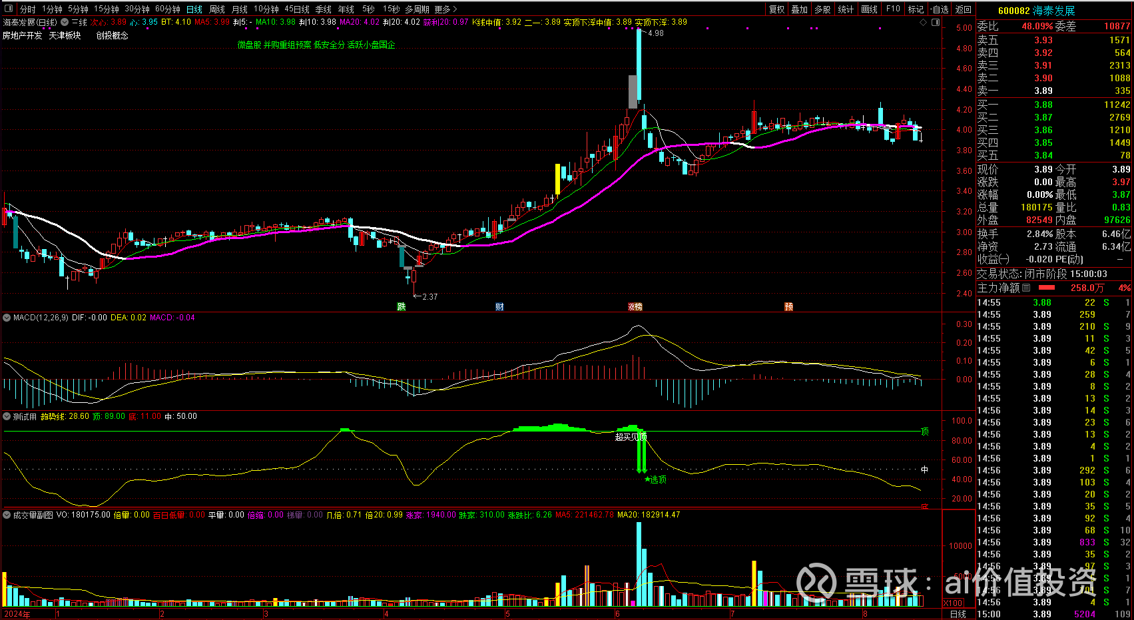Click the 复权 adjustment button
Image resolution: width=1134 pixels, height=620 pixels.
[x=777, y=9]
